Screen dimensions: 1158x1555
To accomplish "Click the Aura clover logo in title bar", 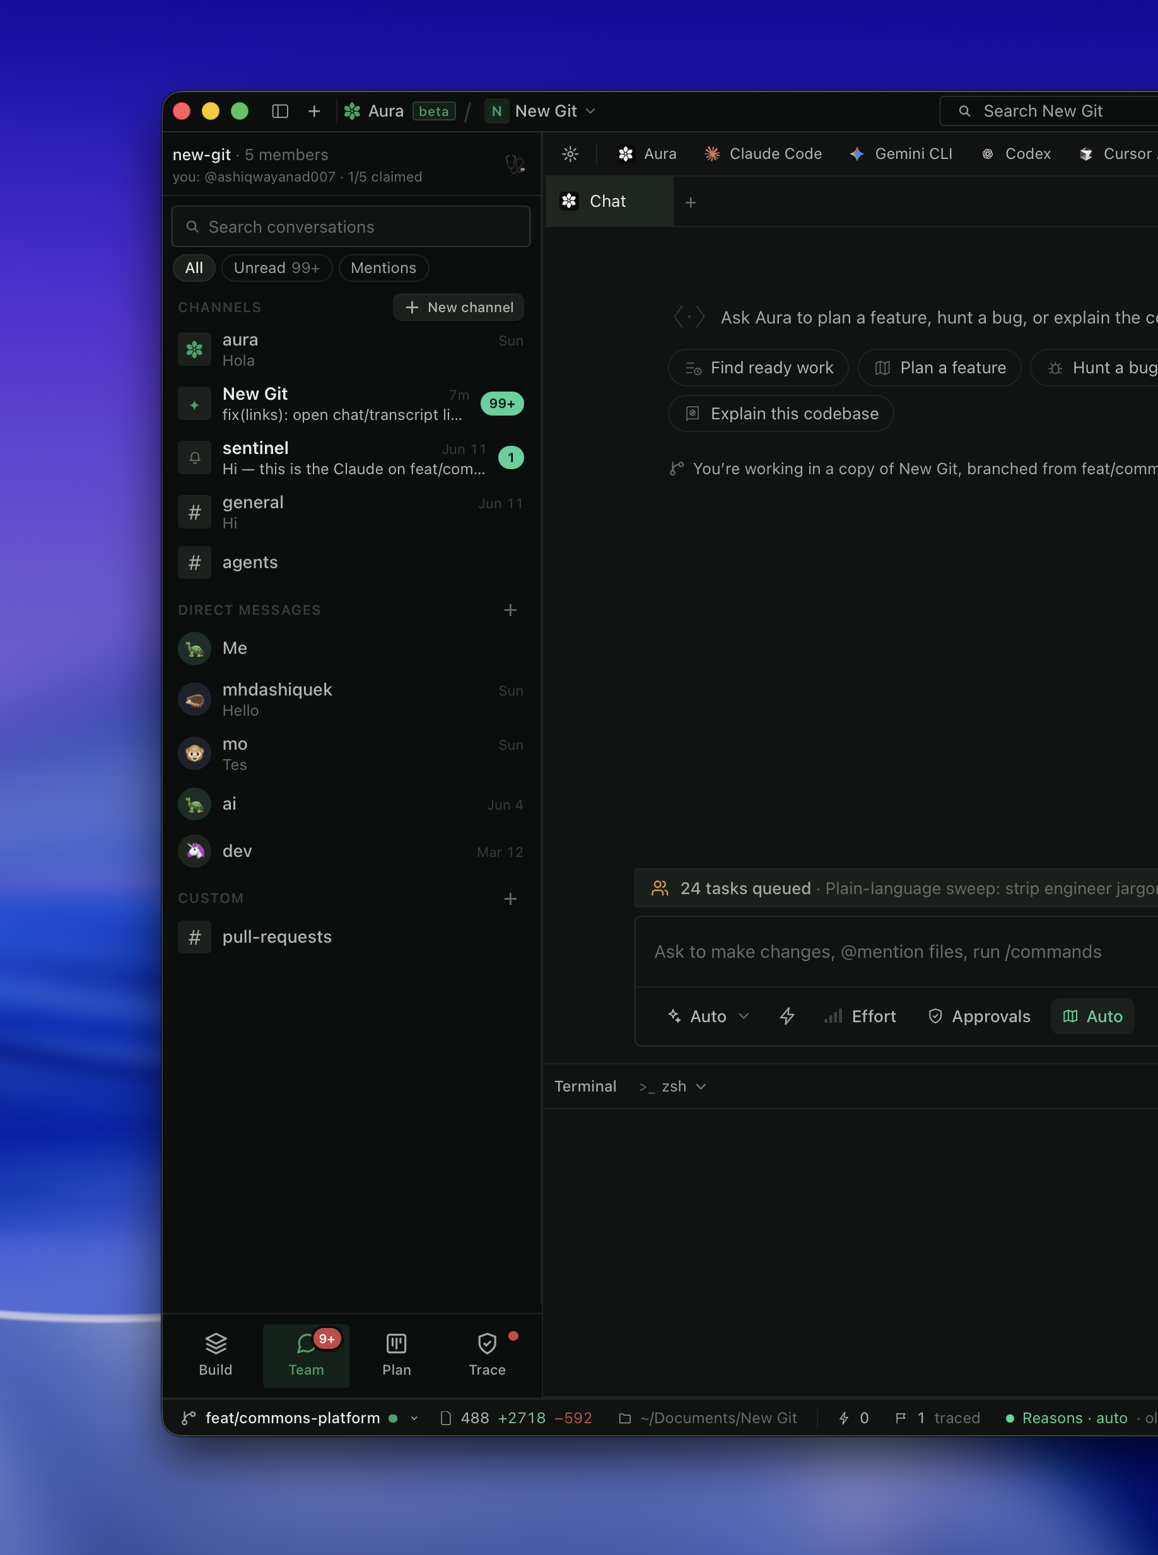I will point(352,112).
